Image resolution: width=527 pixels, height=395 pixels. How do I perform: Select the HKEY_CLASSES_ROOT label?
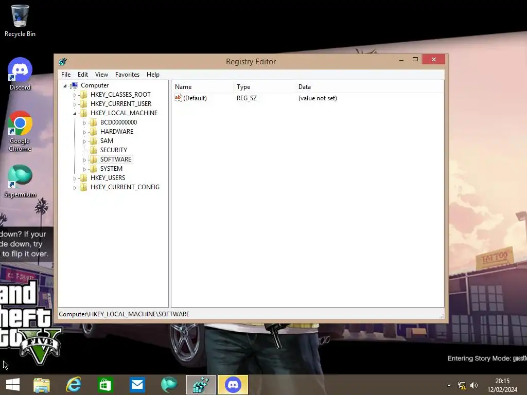(x=120, y=95)
